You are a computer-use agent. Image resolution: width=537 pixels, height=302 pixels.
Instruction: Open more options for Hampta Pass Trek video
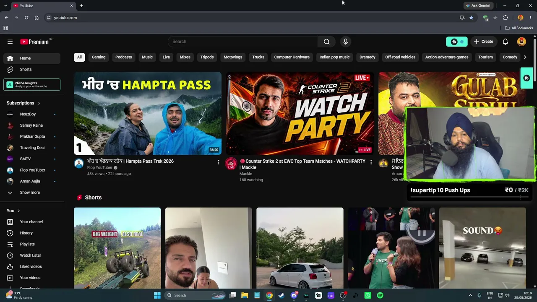click(x=219, y=162)
